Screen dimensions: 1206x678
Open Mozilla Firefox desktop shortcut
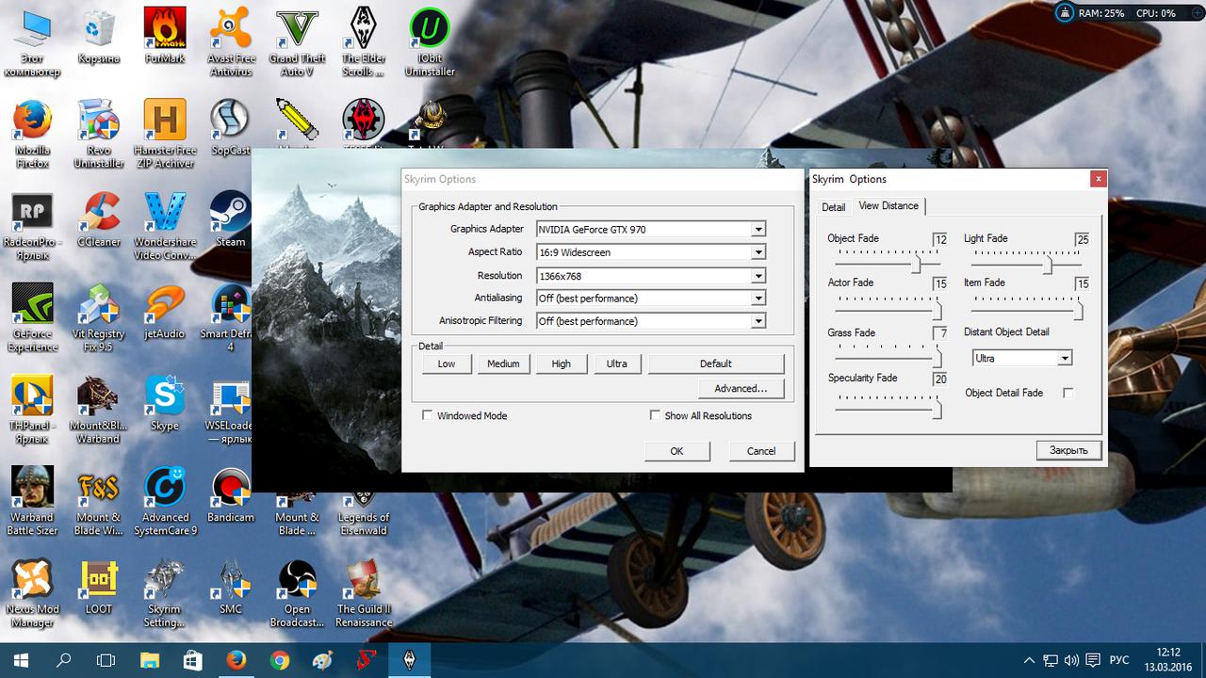33,134
